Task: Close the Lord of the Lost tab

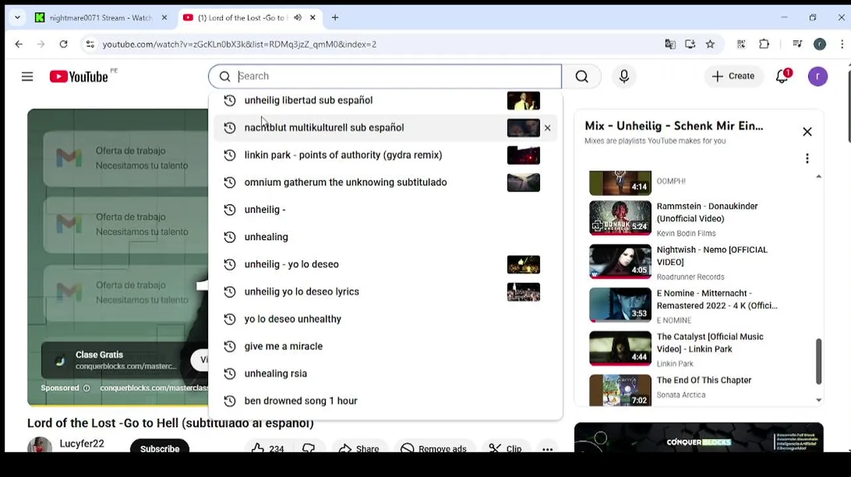Action: coord(313,18)
